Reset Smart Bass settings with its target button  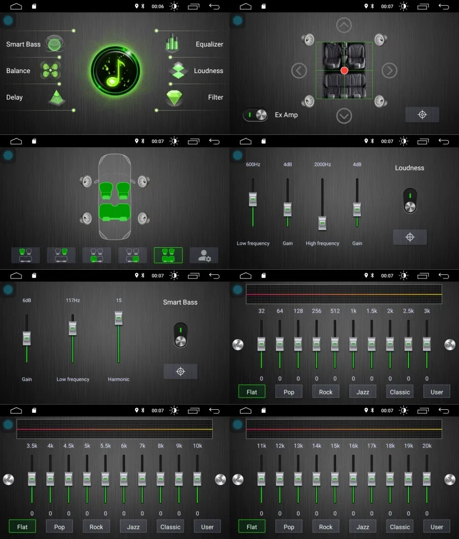(181, 371)
